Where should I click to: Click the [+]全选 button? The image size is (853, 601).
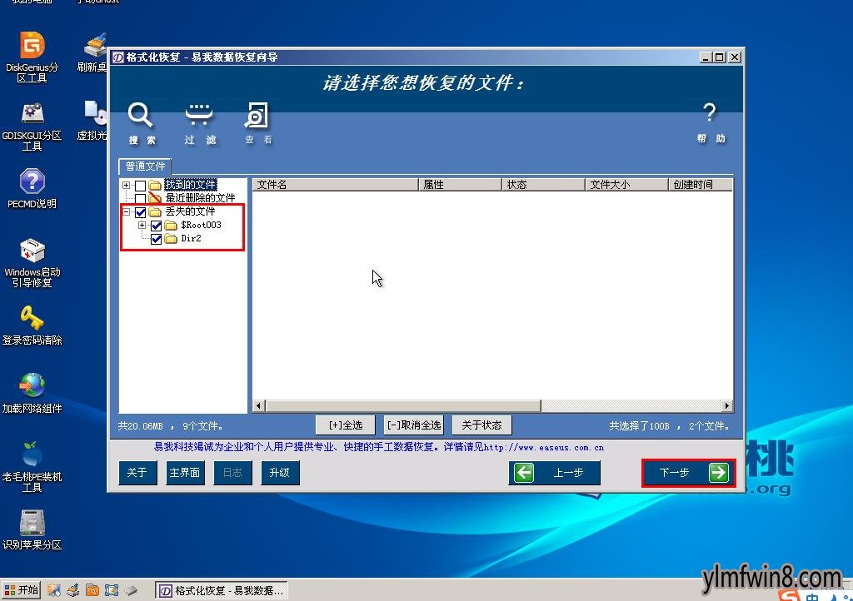(346, 425)
